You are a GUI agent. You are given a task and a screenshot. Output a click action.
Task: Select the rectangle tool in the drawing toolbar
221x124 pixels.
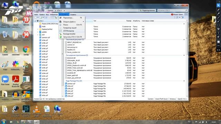point(218,25)
